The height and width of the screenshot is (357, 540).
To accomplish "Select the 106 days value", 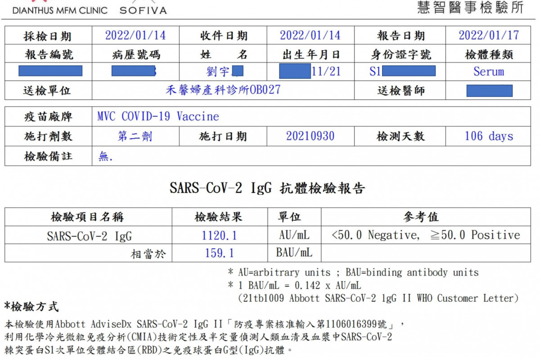I will [489, 136].
